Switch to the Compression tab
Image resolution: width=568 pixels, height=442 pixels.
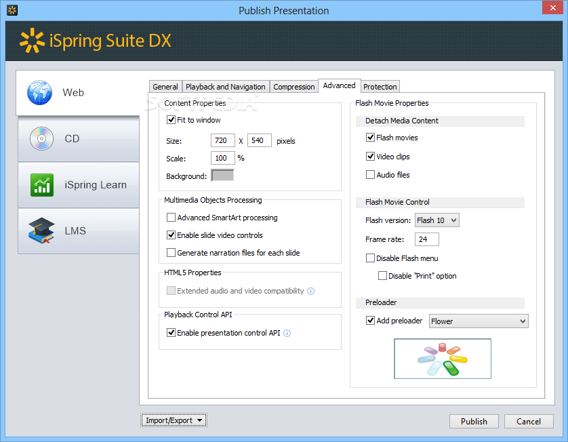(x=293, y=87)
